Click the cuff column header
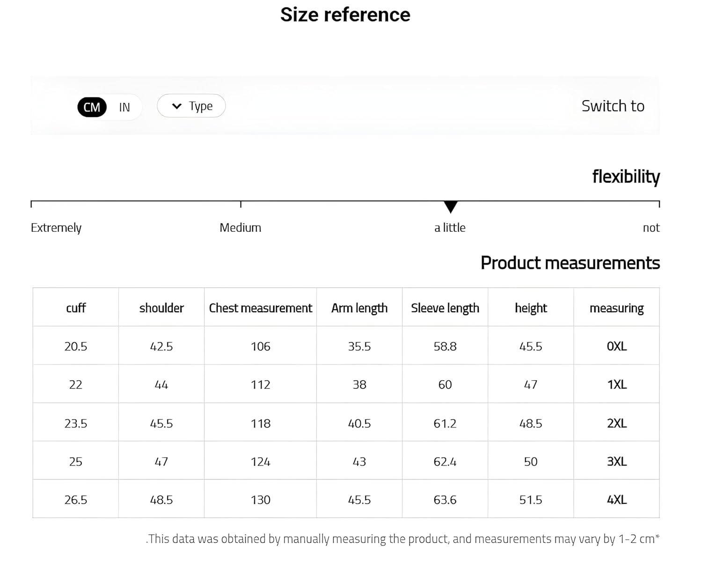This screenshot has width=702, height=569. pyautogui.click(x=76, y=308)
